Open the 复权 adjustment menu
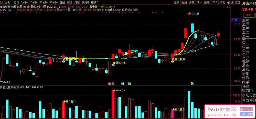Viewport: 256px width, 119px height. [x=177, y=3]
